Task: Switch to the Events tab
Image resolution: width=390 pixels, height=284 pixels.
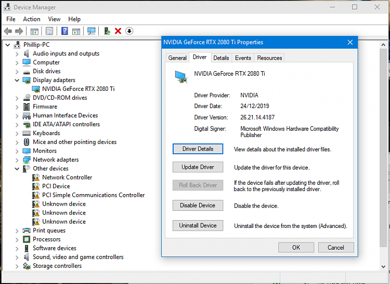Action: pos(243,58)
